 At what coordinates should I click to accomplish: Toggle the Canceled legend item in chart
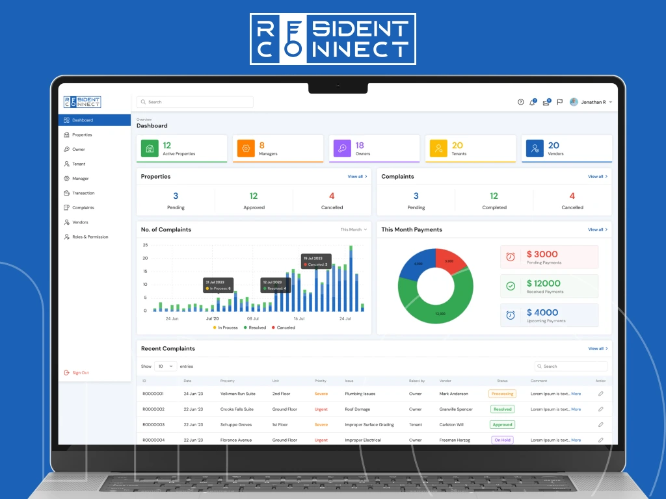[283, 327]
